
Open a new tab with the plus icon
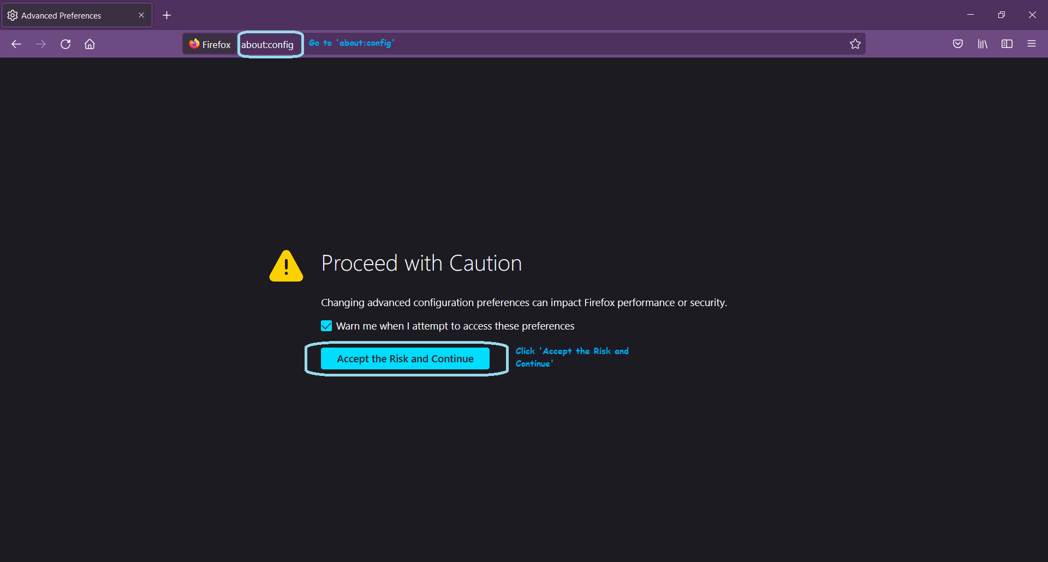[167, 15]
